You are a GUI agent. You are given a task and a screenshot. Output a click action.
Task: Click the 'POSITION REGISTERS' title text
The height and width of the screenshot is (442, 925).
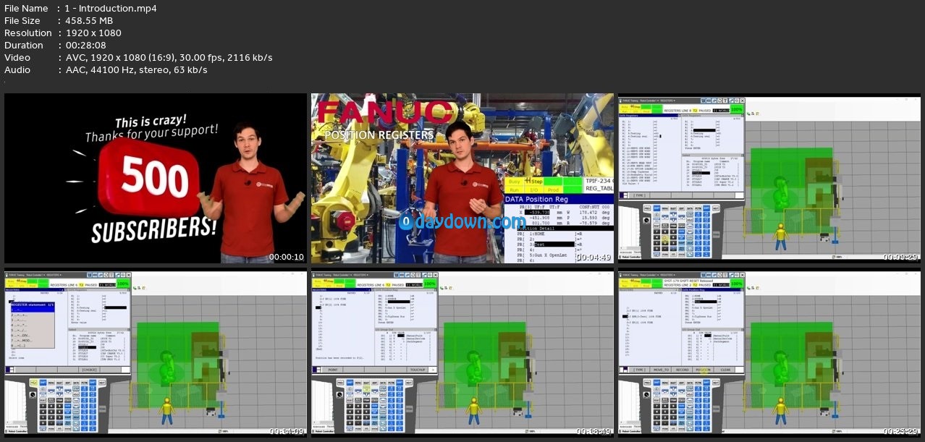[379, 135]
